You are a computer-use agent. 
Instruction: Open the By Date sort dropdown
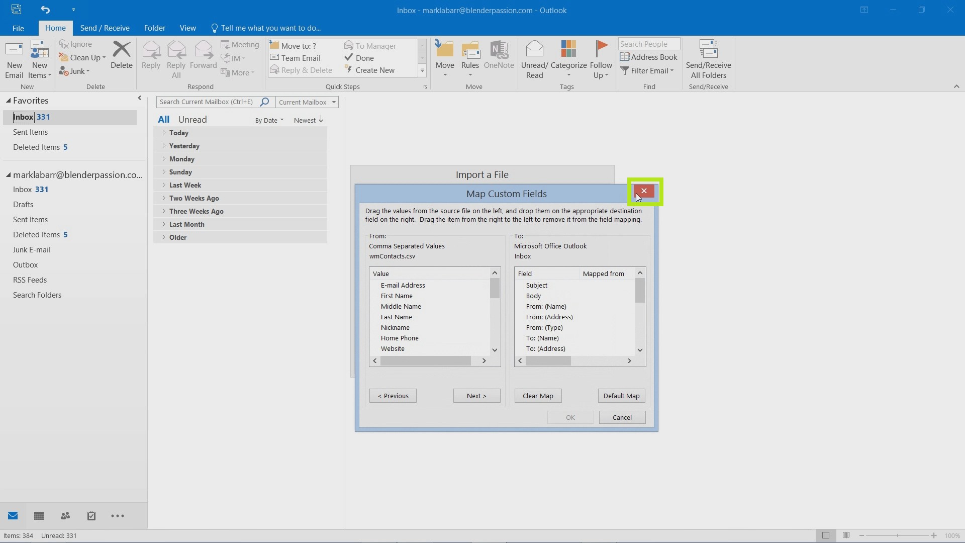pyautogui.click(x=269, y=120)
